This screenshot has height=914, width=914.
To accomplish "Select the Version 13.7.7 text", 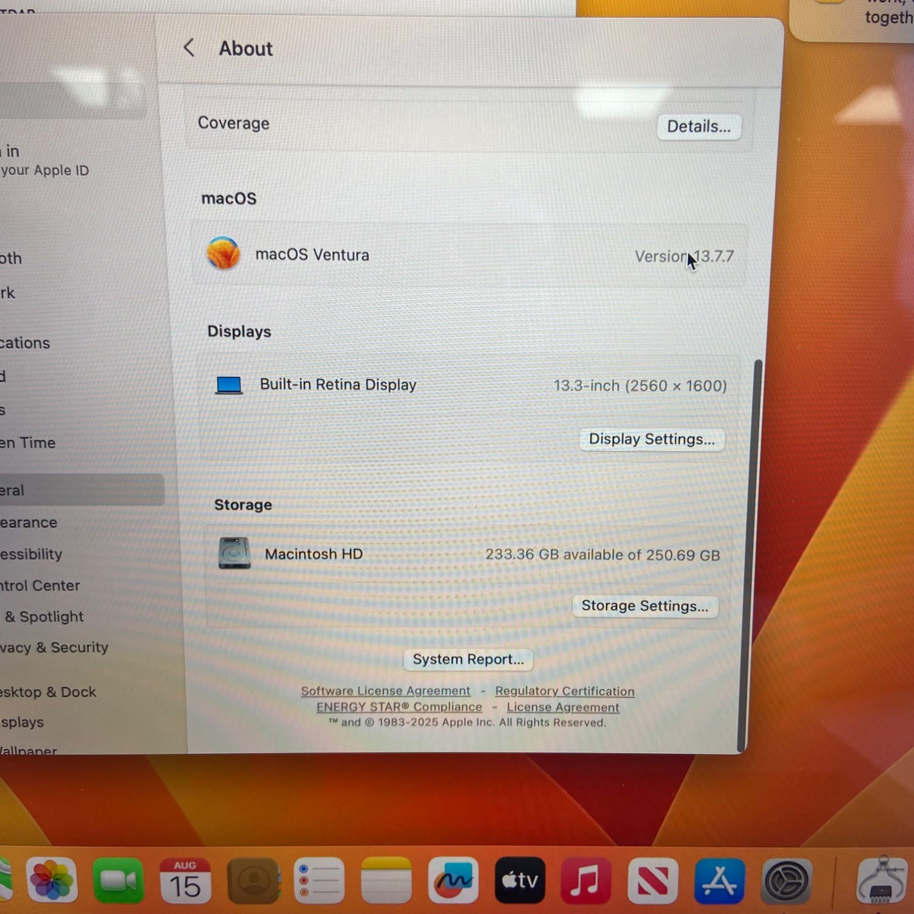I will tap(684, 257).
